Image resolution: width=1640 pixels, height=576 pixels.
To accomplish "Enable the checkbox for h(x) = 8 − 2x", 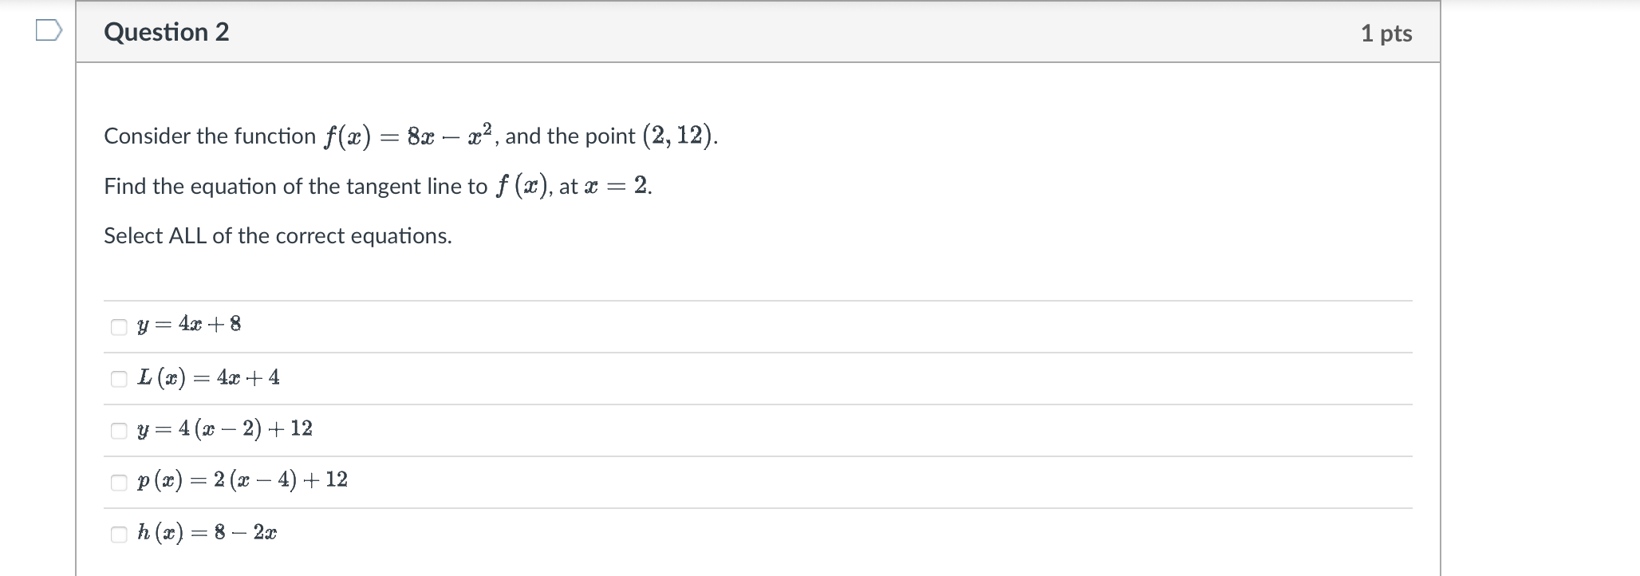I will (116, 531).
